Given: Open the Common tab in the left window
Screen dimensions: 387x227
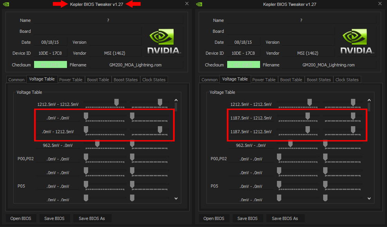Looking at the screenshot, I should tap(16, 80).
